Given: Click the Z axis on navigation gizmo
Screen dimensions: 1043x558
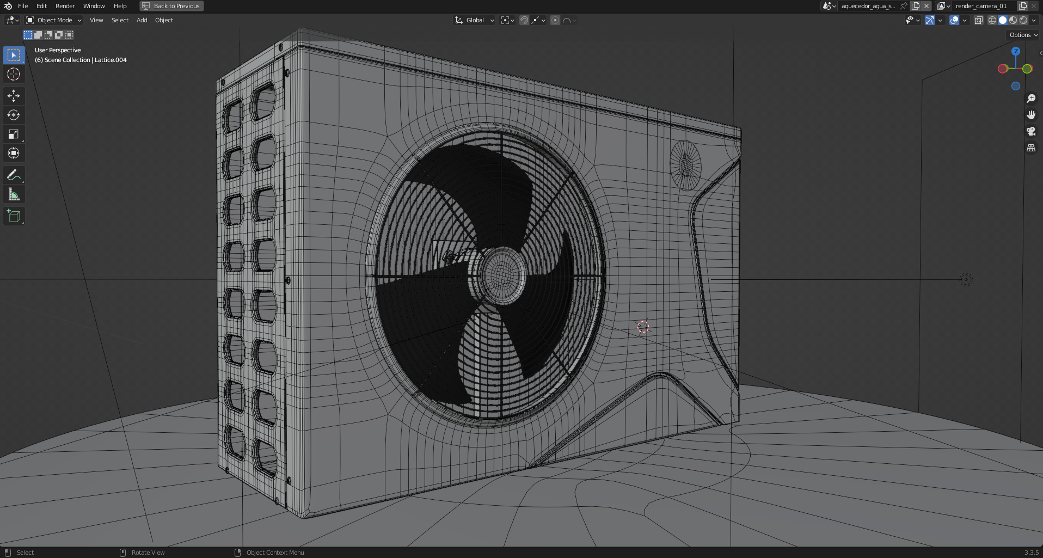Looking at the screenshot, I should point(1016,51).
